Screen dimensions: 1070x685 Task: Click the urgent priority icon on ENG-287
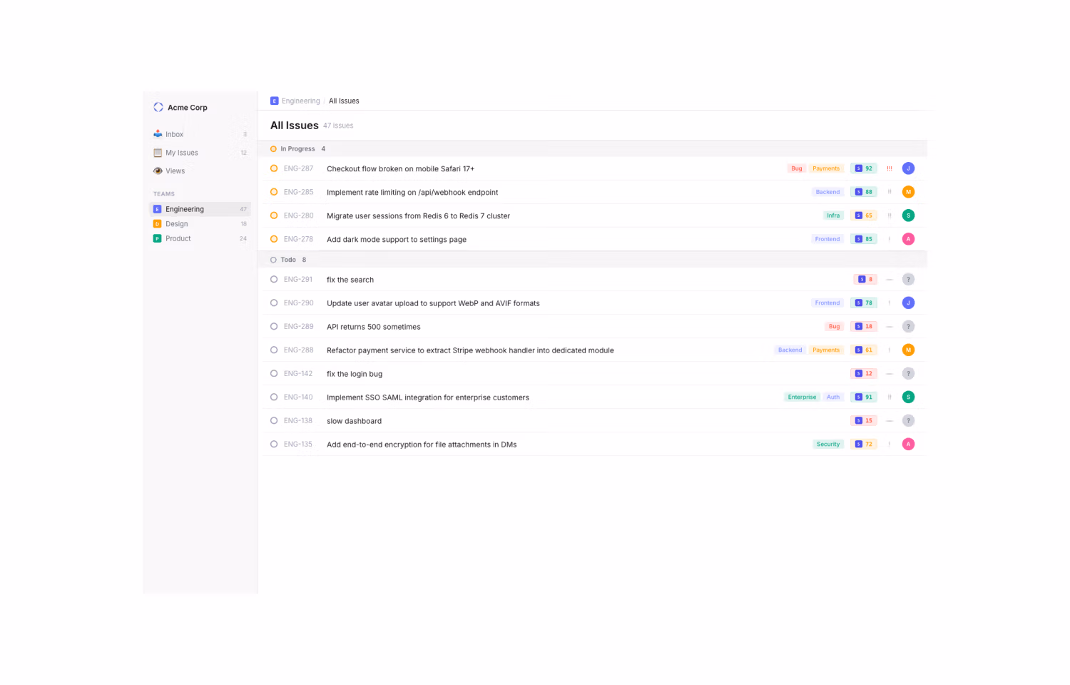coord(889,168)
